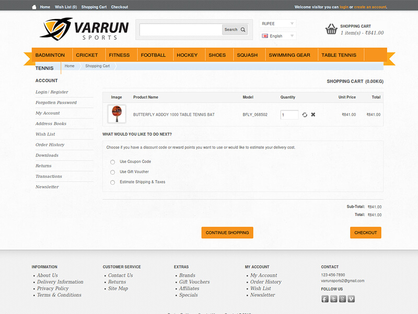Open Order History in the sidebar
The image size is (418, 314).
[50, 145]
